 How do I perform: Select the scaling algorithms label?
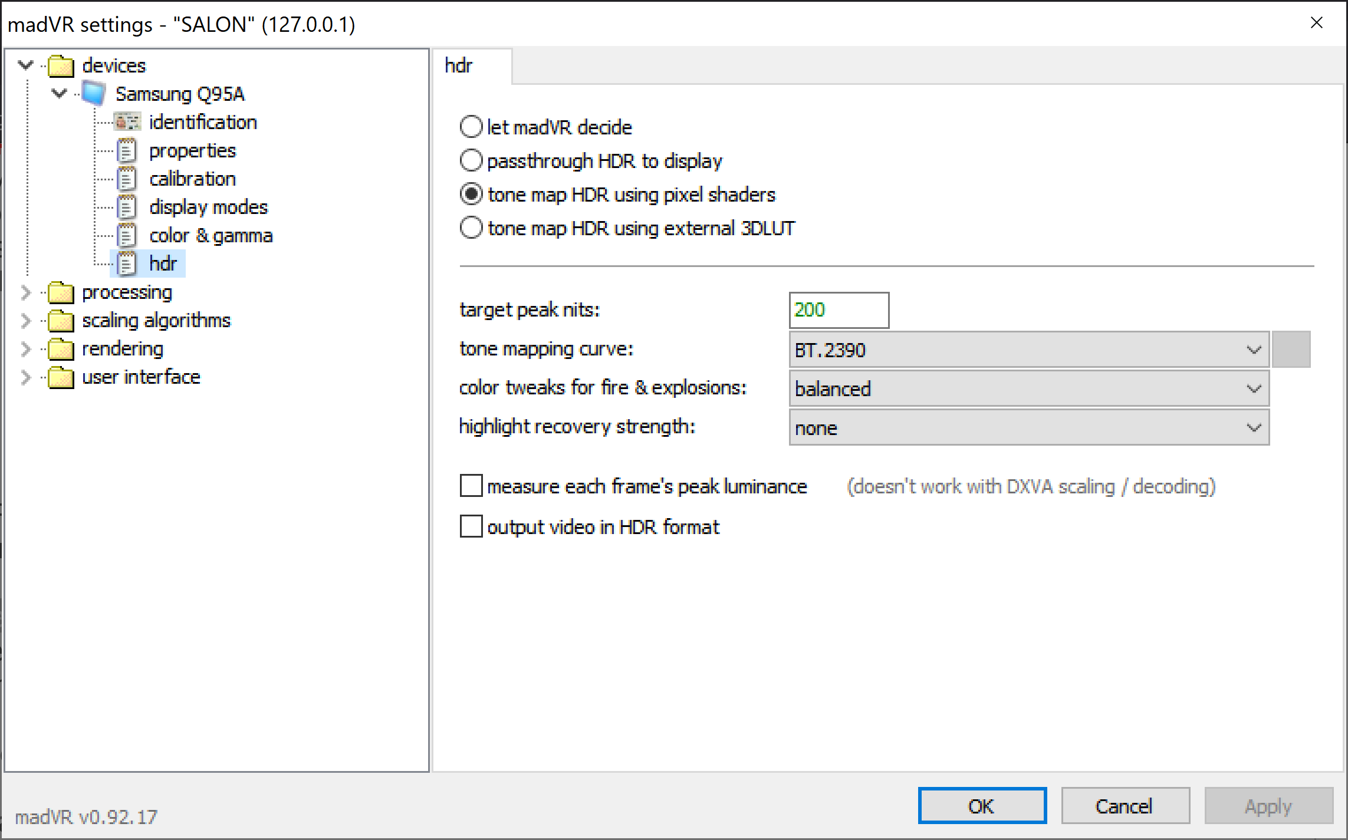(156, 321)
